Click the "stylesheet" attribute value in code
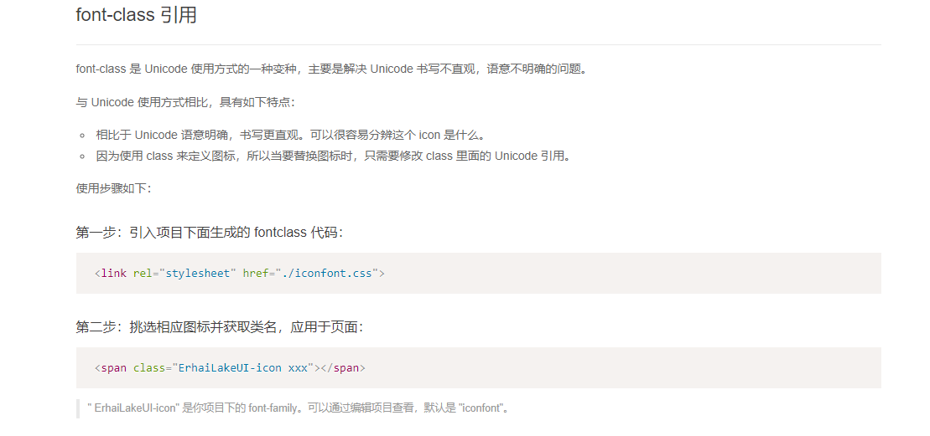Screen dimensions: 930x436 (x=197, y=274)
